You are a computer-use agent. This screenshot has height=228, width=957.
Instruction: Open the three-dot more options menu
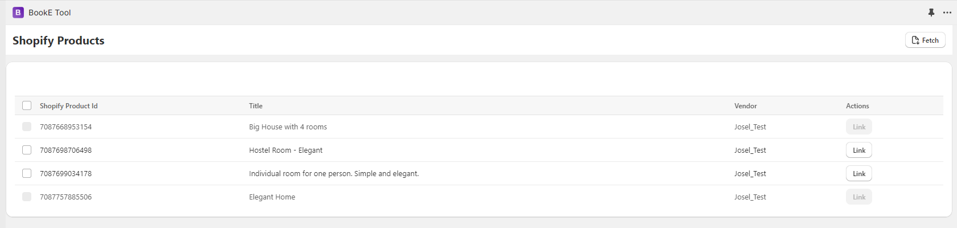tap(947, 13)
